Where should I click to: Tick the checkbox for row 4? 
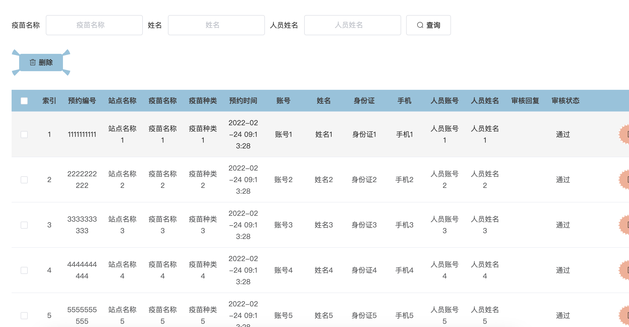pyautogui.click(x=24, y=270)
